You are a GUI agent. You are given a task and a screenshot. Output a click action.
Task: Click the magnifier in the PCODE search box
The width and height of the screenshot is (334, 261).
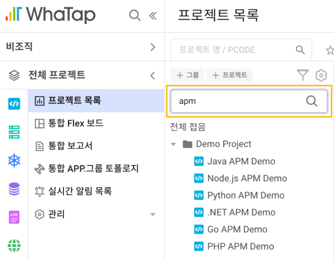click(300, 50)
